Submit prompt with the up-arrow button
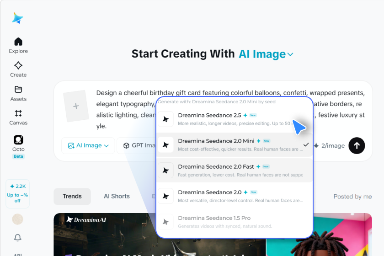Image resolution: width=384 pixels, height=256 pixels. tap(357, 145)
